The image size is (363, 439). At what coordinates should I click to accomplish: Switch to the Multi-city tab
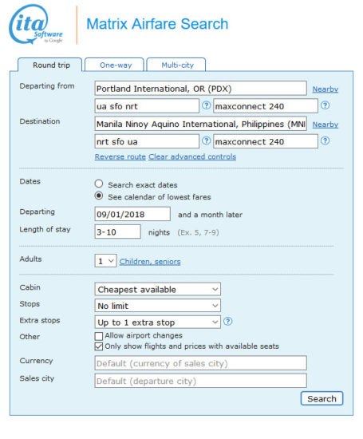[176, 65]
